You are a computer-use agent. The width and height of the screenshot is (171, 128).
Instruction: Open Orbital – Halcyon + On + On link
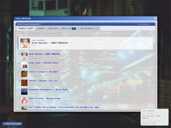tap(43, 81)
